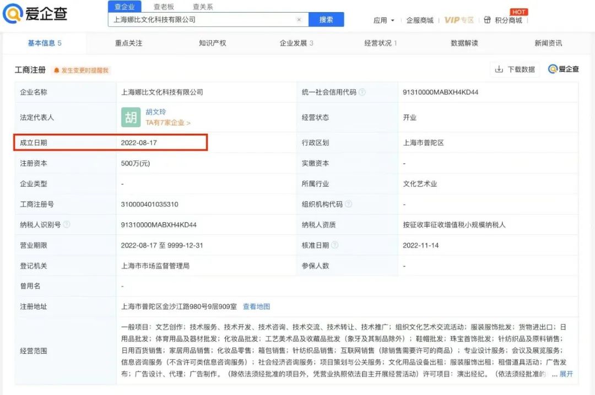Image resolution: width=595 pixels, height=395 pixels.
Task: Click the 胡 avatar of the legal representative
Action: click(130, 117)
